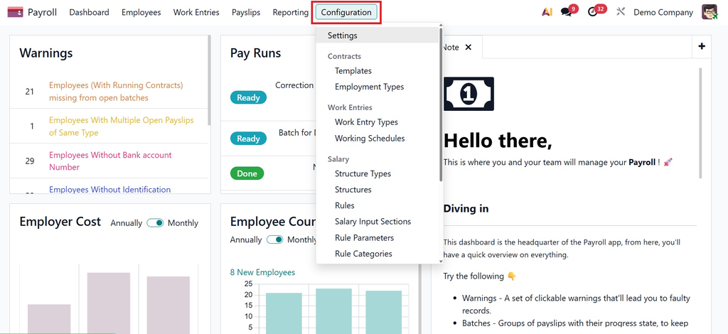Screen dimensions: 728x334
Task: Open the Employees menu
Action: 141,13
